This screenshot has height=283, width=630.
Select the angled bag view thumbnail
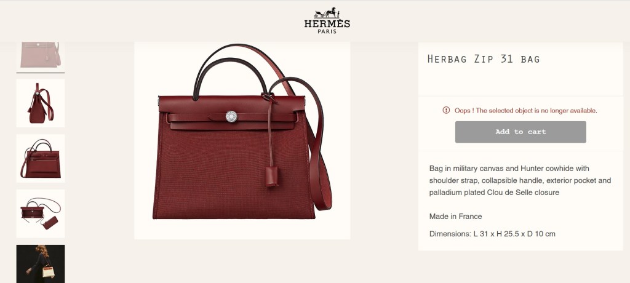point(41,158)
